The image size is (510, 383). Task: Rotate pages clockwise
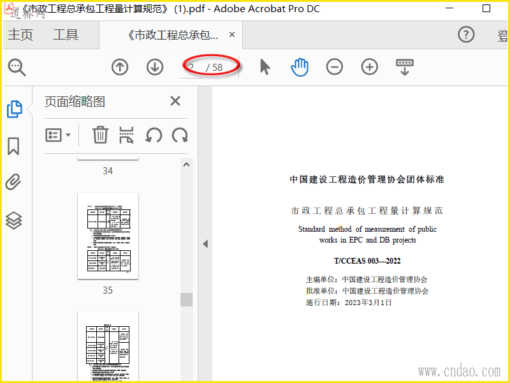click(x=180, y=135)
